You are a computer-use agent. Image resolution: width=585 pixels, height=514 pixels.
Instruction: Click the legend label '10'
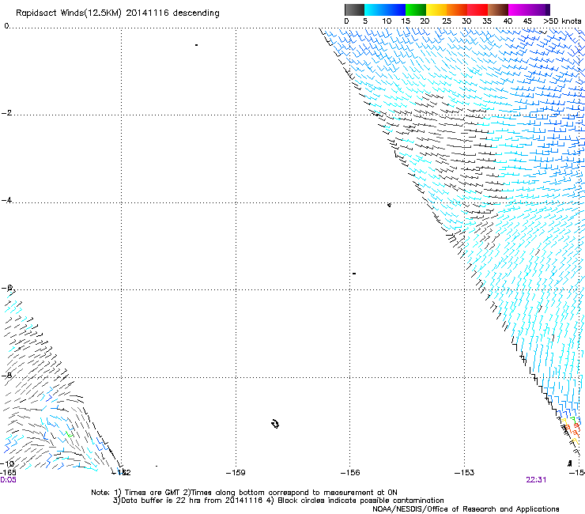pos(387,21)
